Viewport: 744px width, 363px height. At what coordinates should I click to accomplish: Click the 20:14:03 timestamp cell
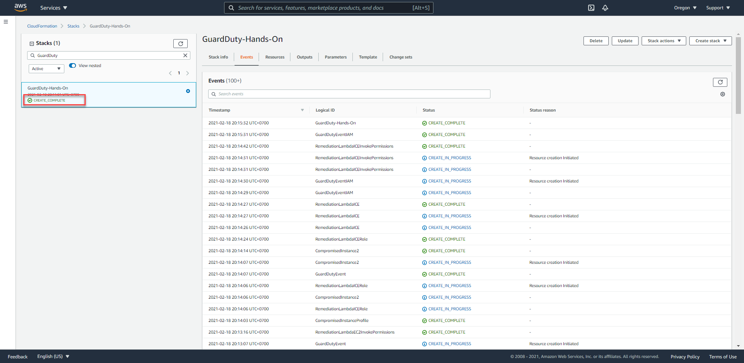(238, 320)
